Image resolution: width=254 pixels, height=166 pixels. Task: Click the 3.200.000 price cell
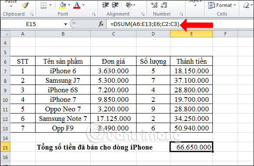114,109
